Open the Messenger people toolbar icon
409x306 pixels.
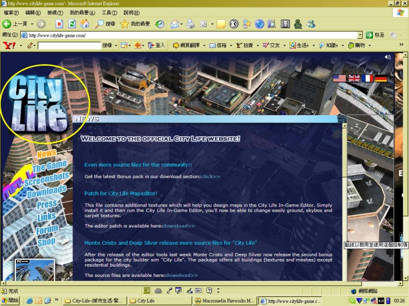(311, 24)
